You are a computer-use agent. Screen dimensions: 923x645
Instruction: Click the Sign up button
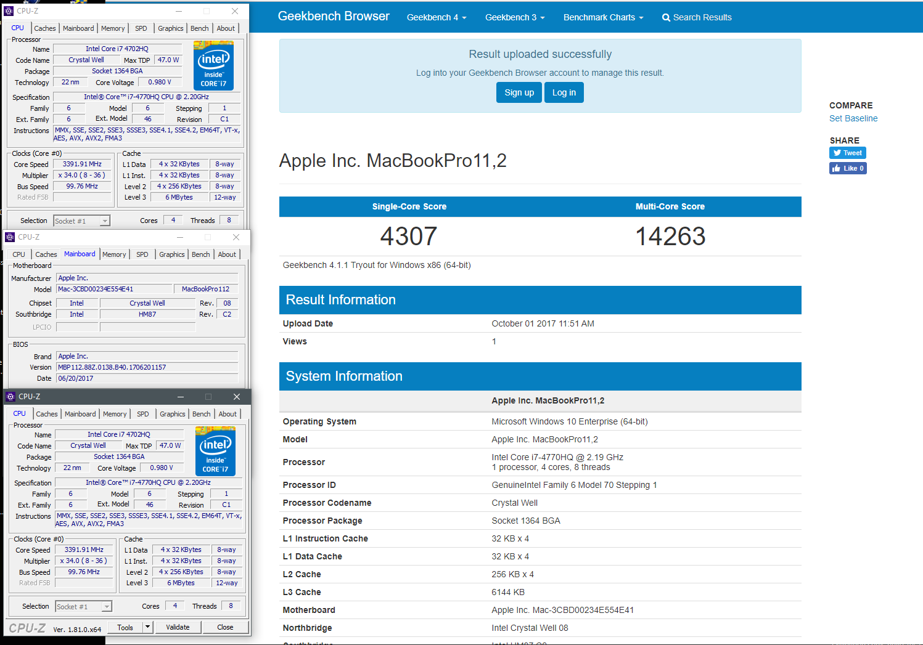(x=519, y=92)
